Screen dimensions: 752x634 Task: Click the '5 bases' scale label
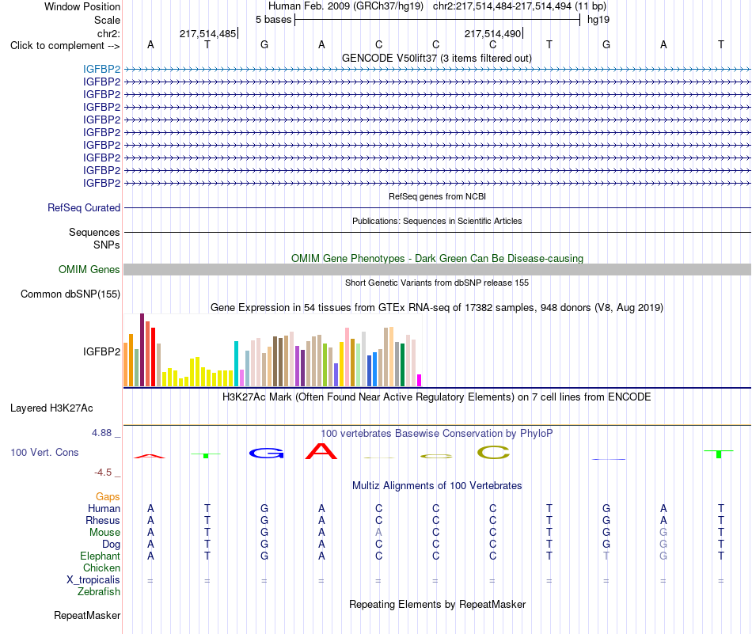(273, 20)
